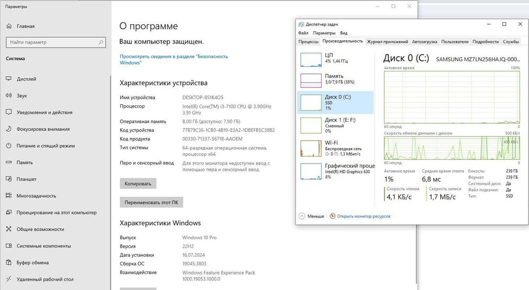Click into Найти параметр search field
The image size is (529, 290).
coord(56,42)
